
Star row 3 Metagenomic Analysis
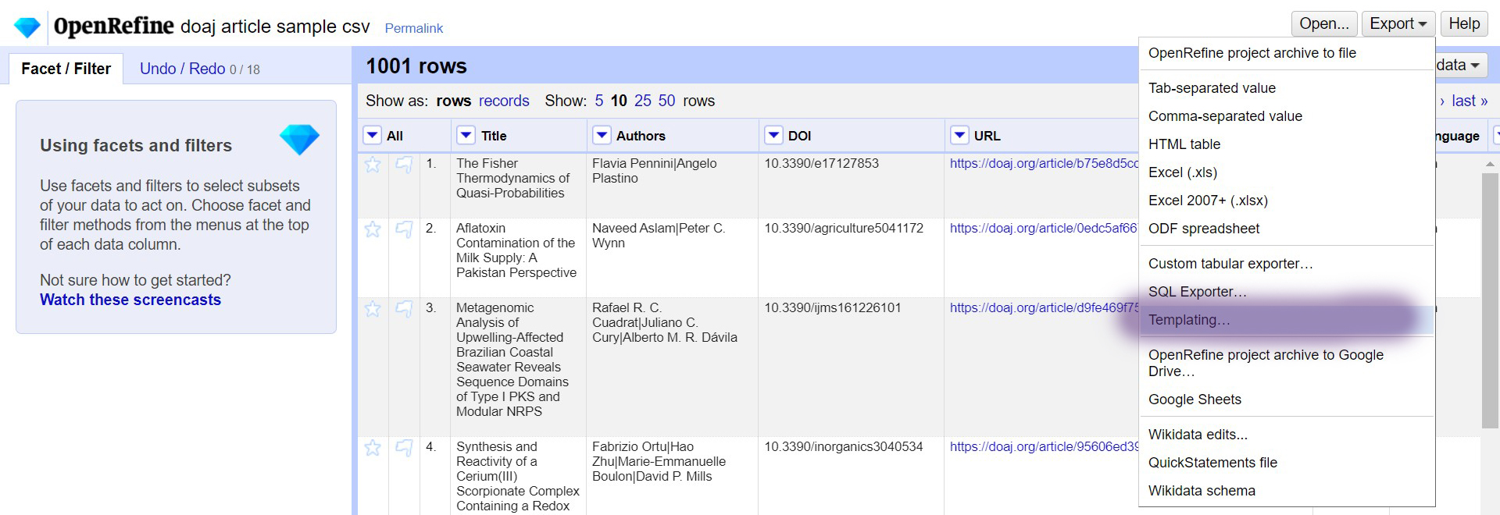pyautogui.click(x=373, y=309)
